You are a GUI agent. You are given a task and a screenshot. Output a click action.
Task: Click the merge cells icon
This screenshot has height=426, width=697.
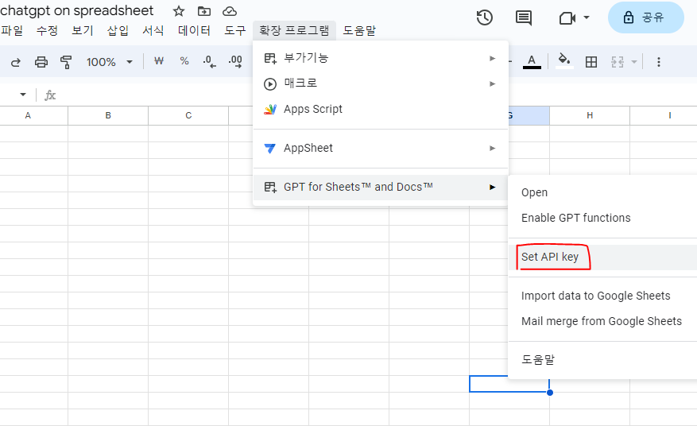tap(618, 62)
